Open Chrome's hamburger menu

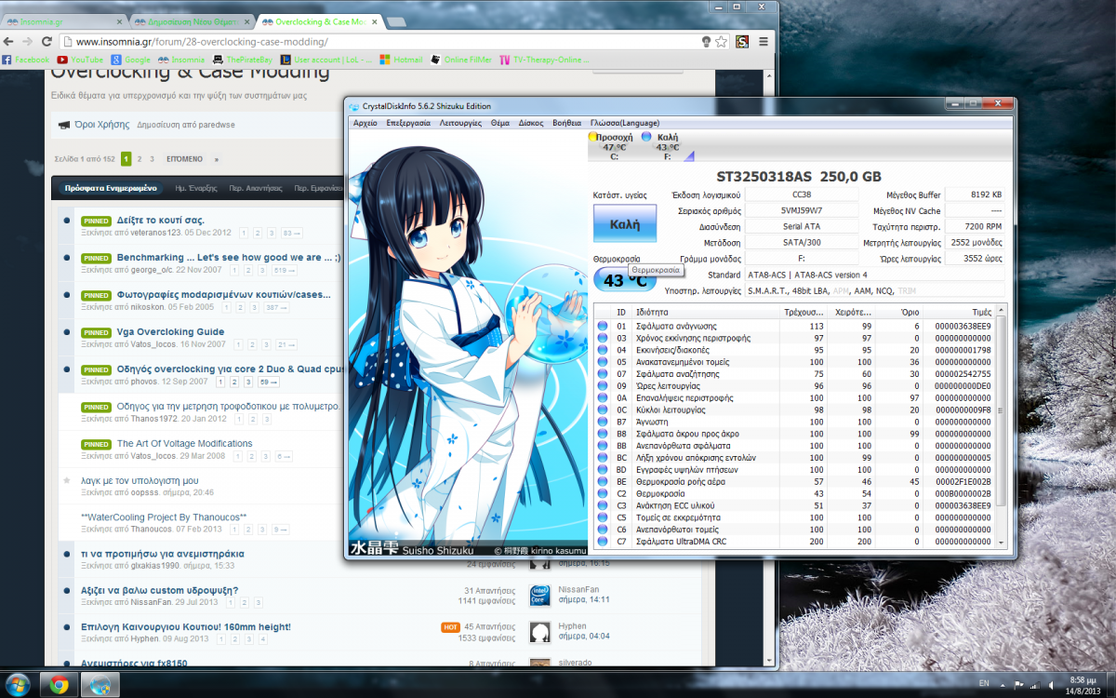pos(764,41)
